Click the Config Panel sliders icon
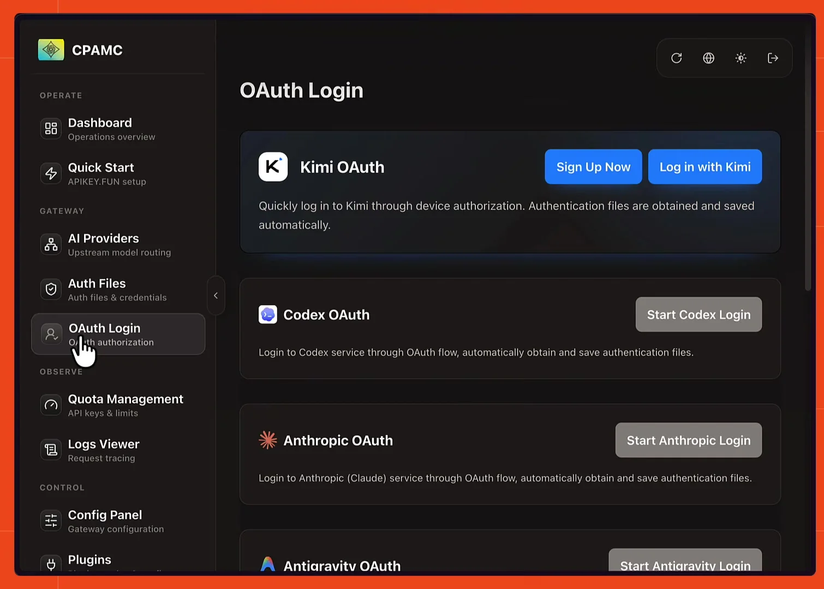The image size is (824, 589). click(x=51, y=520)
